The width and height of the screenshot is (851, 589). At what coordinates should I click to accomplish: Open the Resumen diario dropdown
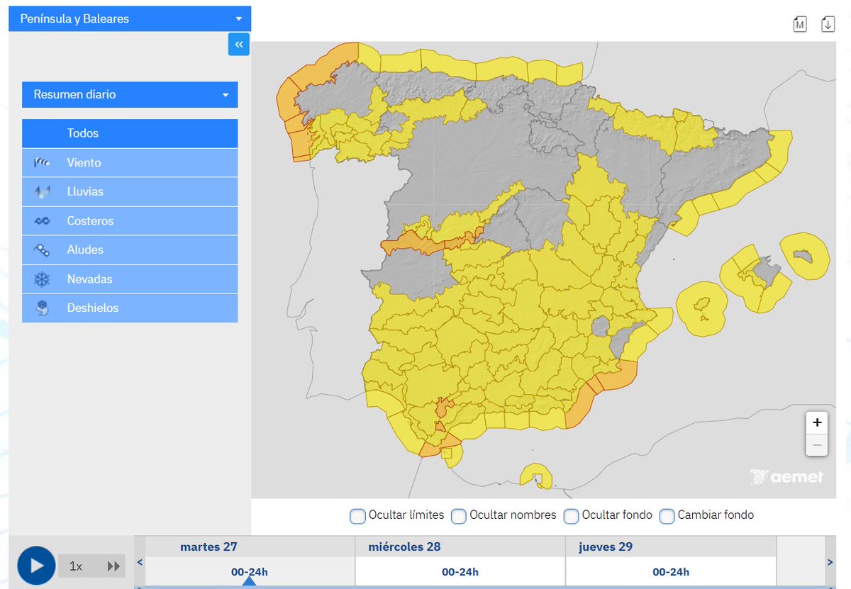130,94
